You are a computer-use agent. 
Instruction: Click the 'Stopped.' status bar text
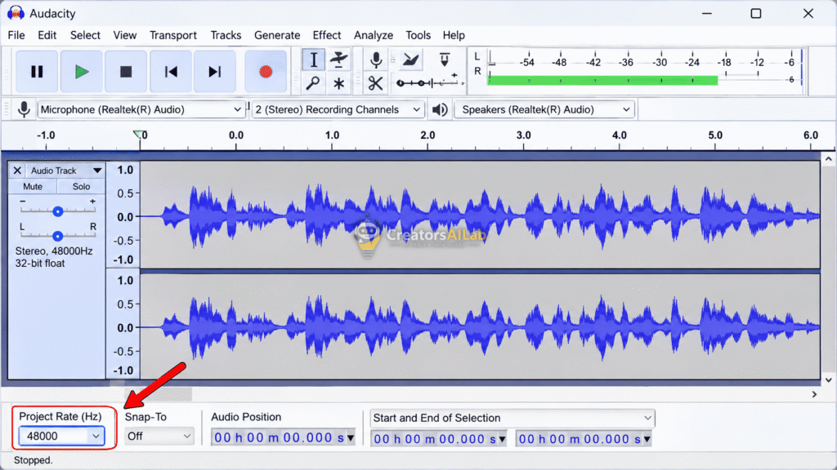33,460
